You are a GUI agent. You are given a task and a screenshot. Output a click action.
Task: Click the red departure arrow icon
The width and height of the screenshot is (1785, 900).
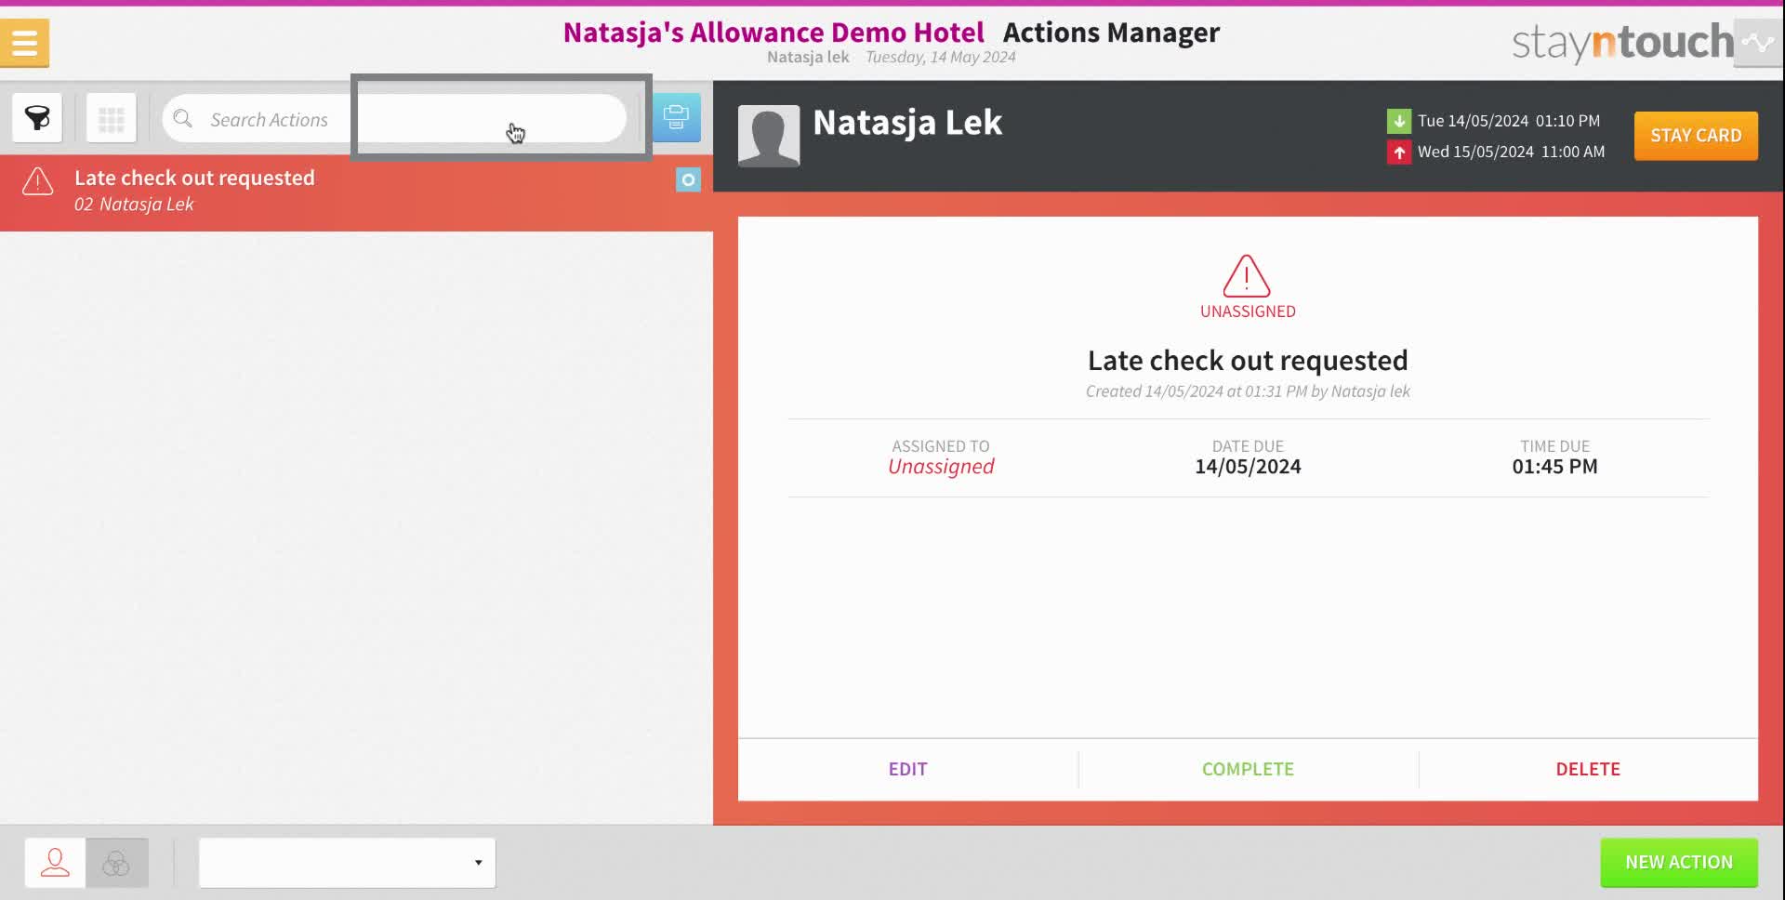pos(1398,152)
